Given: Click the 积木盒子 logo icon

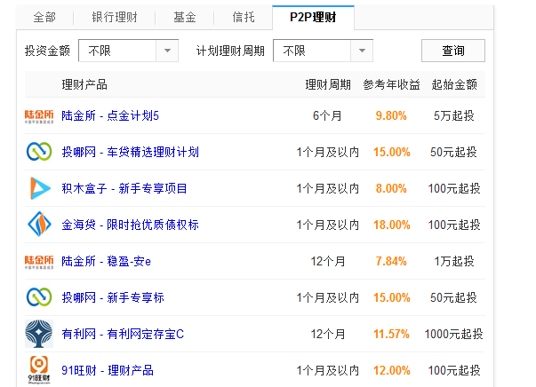Looking at the screenshot, I should pyautogui.click(x=40, y=188).
